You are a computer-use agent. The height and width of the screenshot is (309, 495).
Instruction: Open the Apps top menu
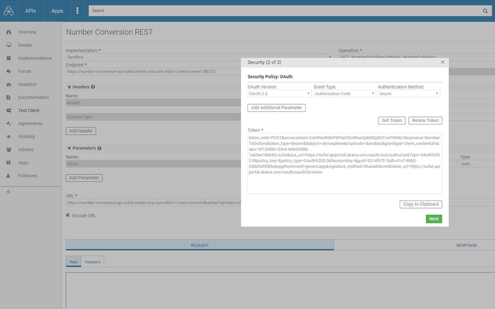coord(57,11)
